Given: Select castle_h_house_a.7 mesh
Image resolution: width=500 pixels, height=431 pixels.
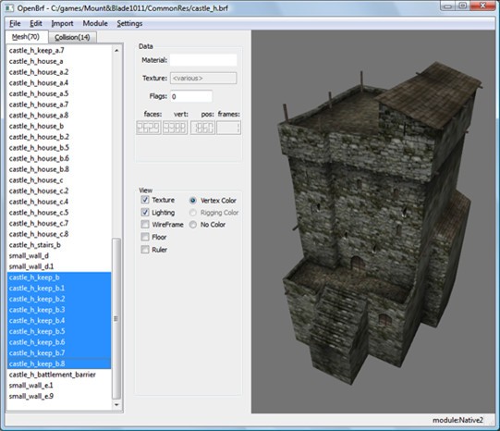Looking at the screenshot, I should (59, 105).
